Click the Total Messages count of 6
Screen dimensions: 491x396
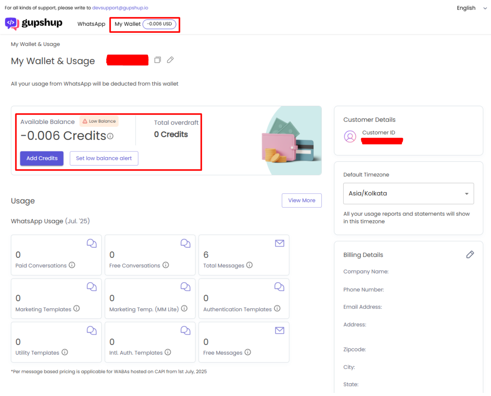coord(206,255)
